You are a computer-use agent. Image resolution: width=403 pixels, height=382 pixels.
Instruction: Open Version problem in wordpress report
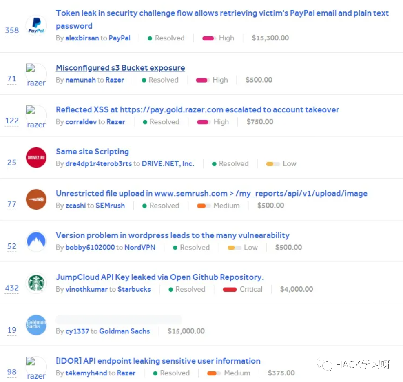173,235
